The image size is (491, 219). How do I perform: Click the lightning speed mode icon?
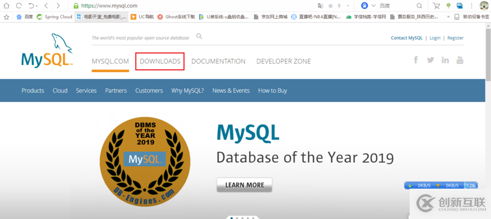339,6
